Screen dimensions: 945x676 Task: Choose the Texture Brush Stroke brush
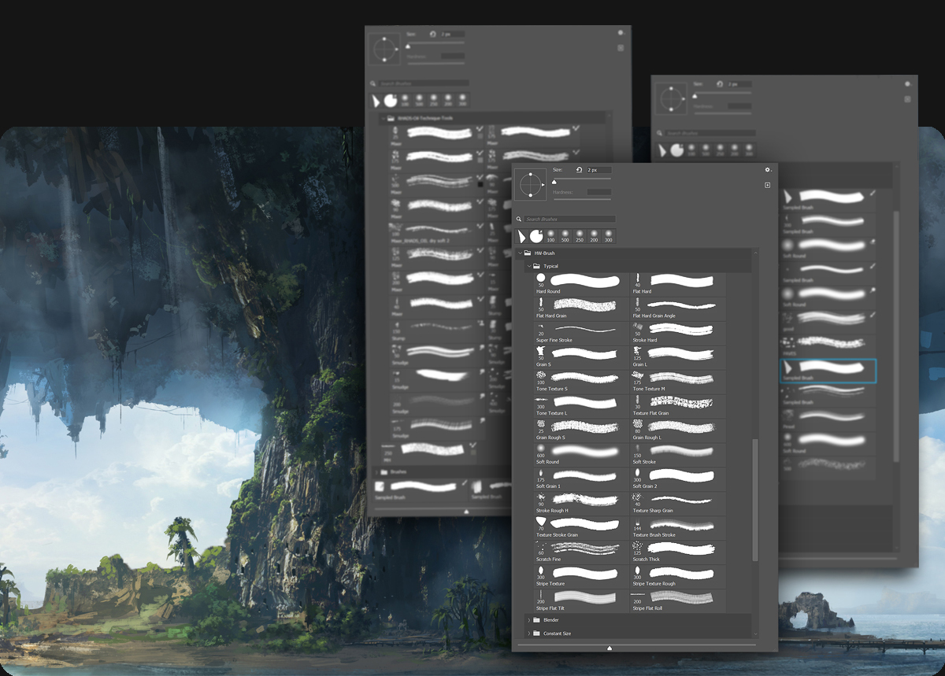(678, 528)
